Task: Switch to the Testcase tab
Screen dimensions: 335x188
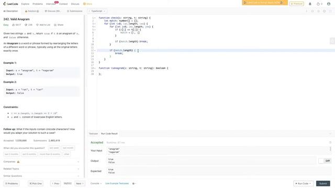Action: click(x=93, y=134)
